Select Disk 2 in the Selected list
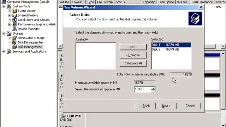This screenshot has height=127, width=226. (x=171, y=49)
